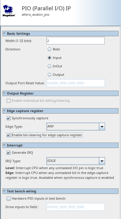Click the MegaCore logo icon

click(9, 11)
